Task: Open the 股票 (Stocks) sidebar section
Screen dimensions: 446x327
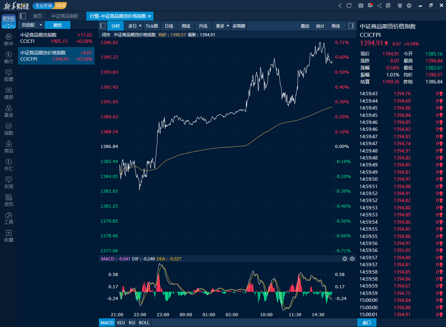Action: (9, 75)
